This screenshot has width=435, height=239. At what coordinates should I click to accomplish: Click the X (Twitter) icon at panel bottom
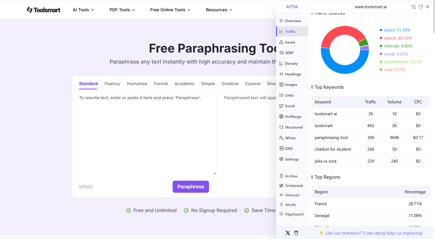[x=288, y=233]
